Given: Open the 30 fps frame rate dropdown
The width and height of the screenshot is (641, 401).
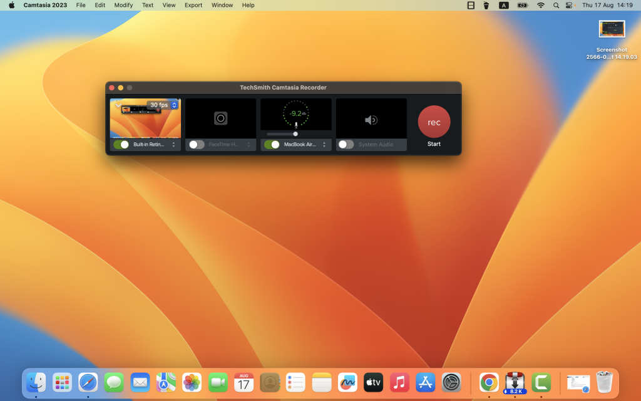Looking at the screenshot, I should click(x=163, y=105).
